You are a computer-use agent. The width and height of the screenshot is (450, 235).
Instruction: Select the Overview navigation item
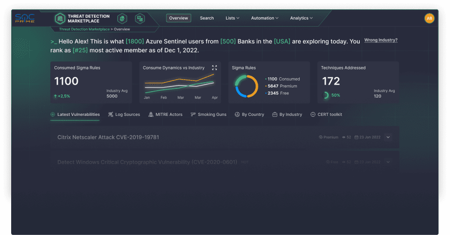178,18
